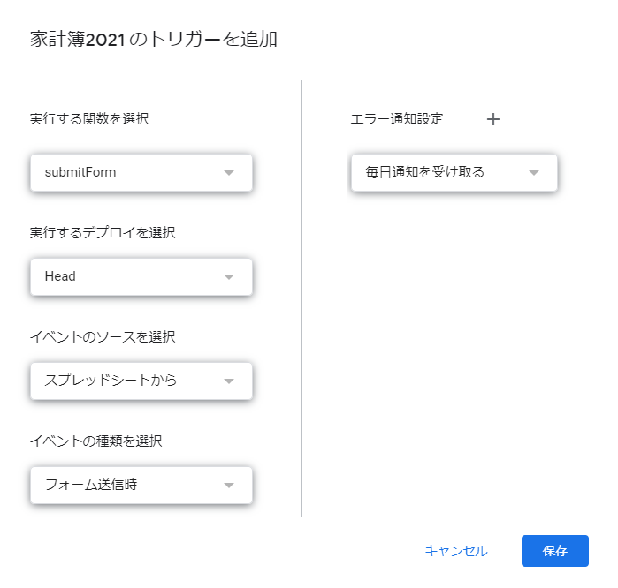Image resolution: width=618 pixels, height=588 pixels.
Task: Click the arrow icon next to フォーム送信時
Action: [x=229, y=485]
